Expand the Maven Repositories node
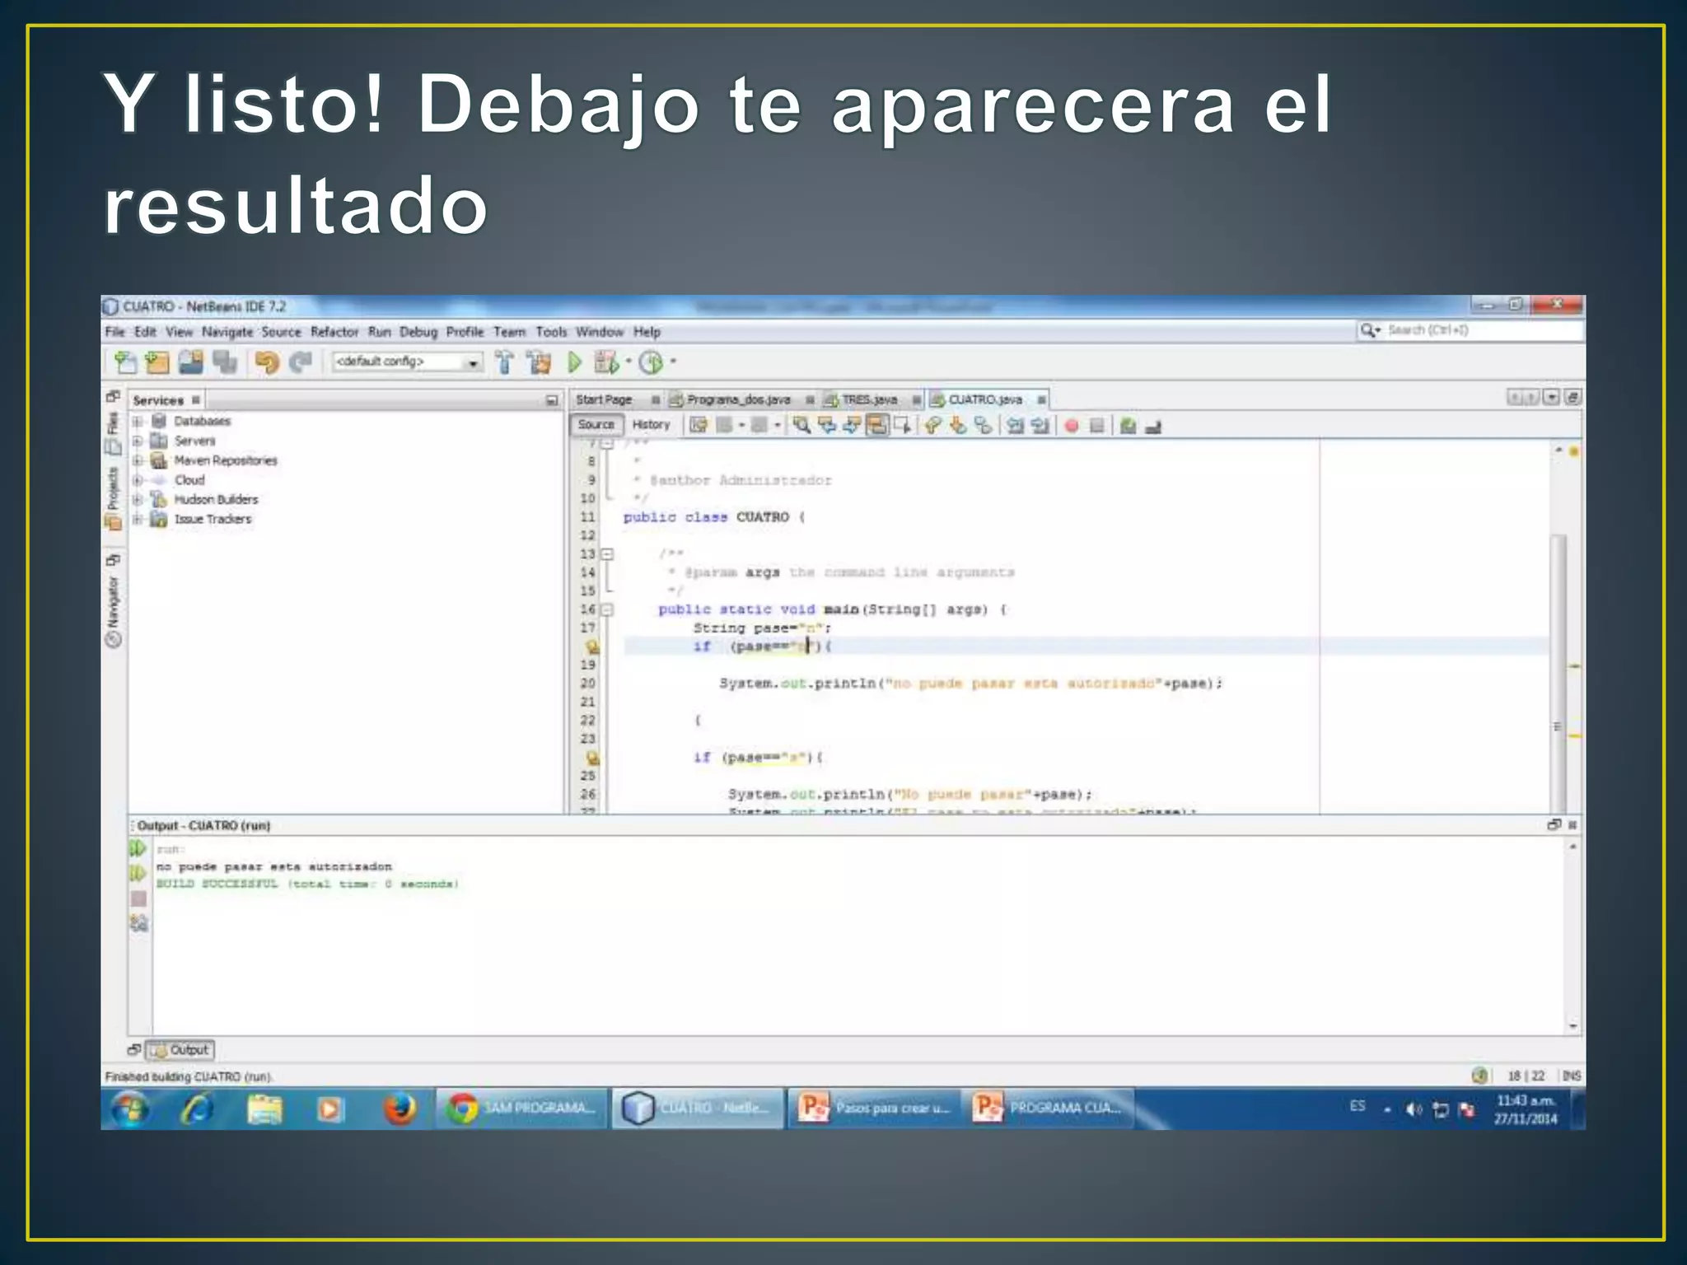This screenshot has width=1687, height=1265. (138, 460)
